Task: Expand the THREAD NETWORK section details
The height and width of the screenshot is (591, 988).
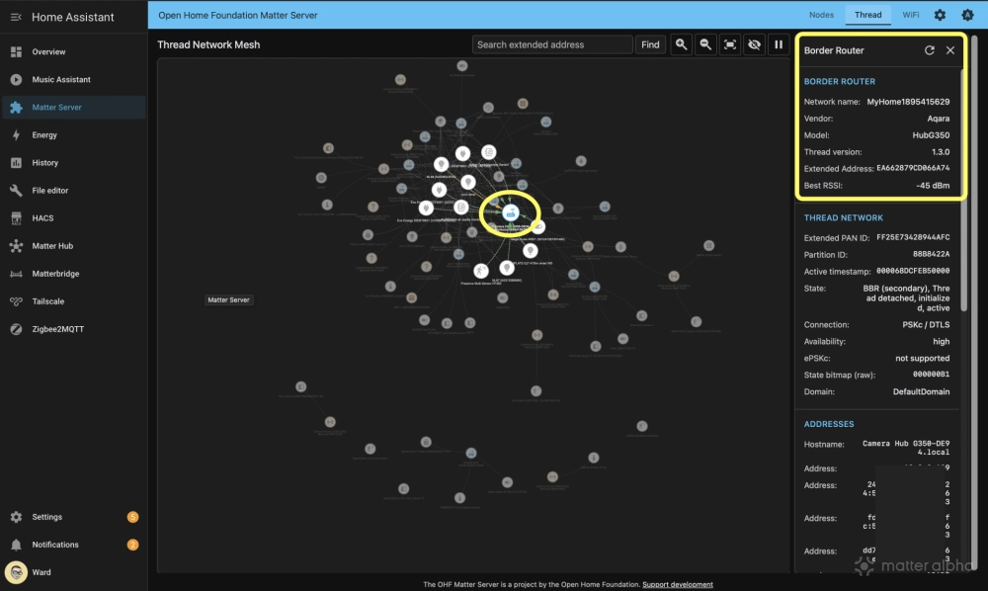Action: click(x=844, y=217)
